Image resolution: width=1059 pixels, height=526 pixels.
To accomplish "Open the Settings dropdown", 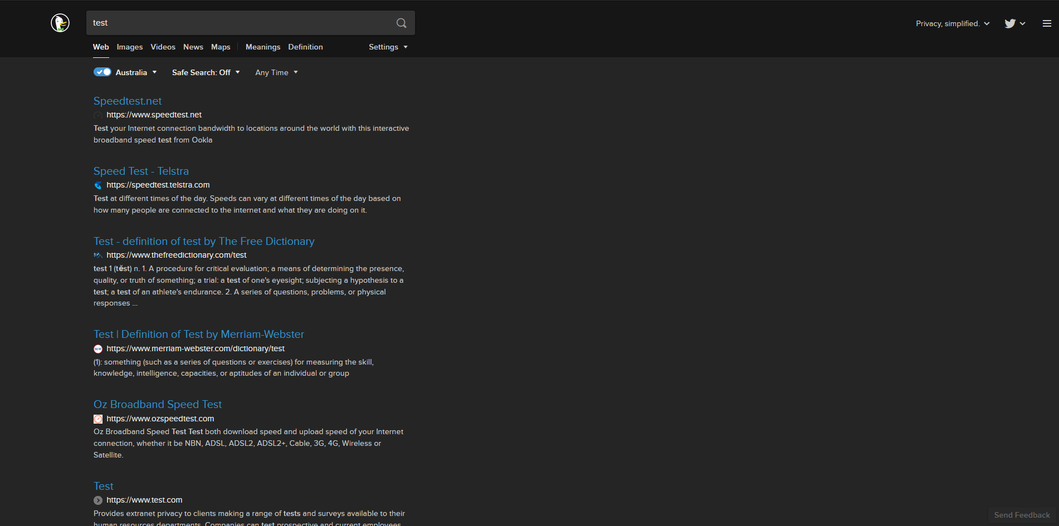I will point(388,47).
